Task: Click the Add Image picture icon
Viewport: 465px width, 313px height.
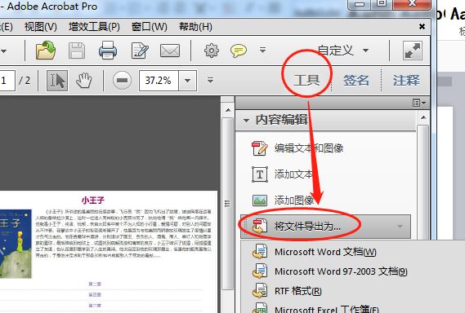Action: [x=260, y=201]
